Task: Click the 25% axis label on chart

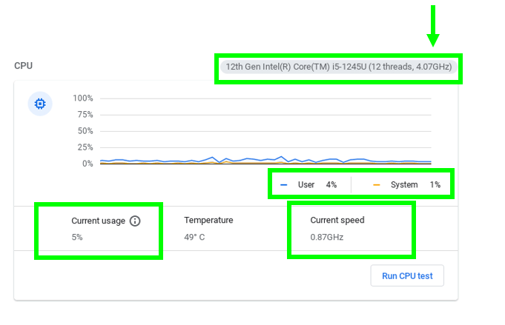Action: [x=85, y=147]
